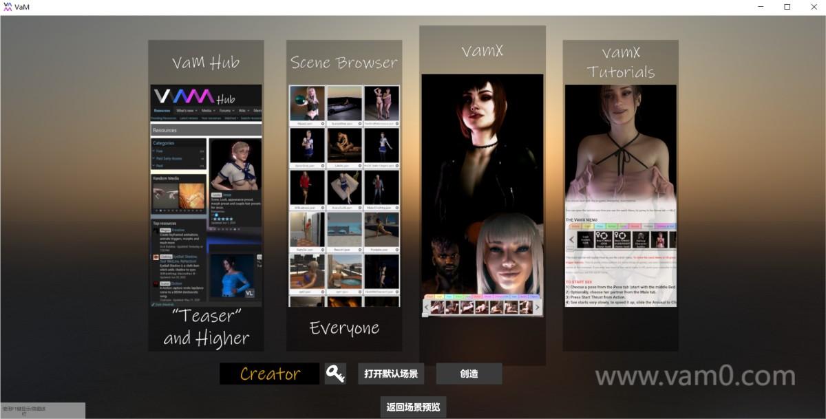Image resolution: width=826 pixels, height=419 pixels.
Task: Click the VaM logo in title bar
Action: [x=8, y=7]
